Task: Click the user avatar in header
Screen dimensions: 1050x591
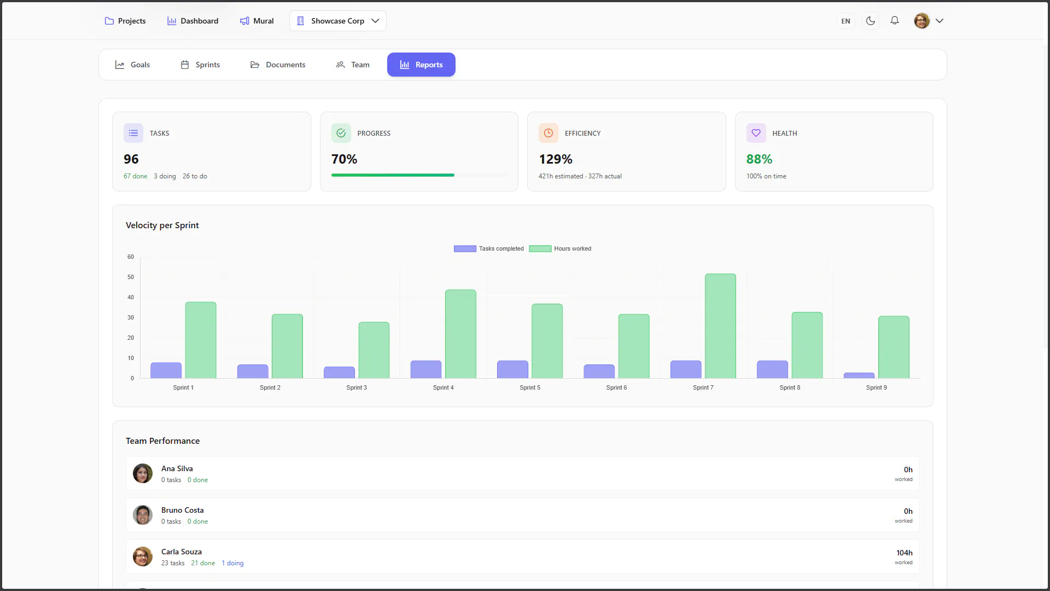Action: coord(922,21)
